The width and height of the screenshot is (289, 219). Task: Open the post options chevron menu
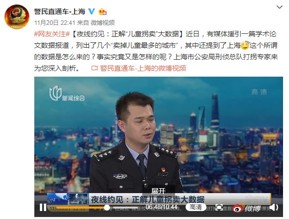(280, 7)
